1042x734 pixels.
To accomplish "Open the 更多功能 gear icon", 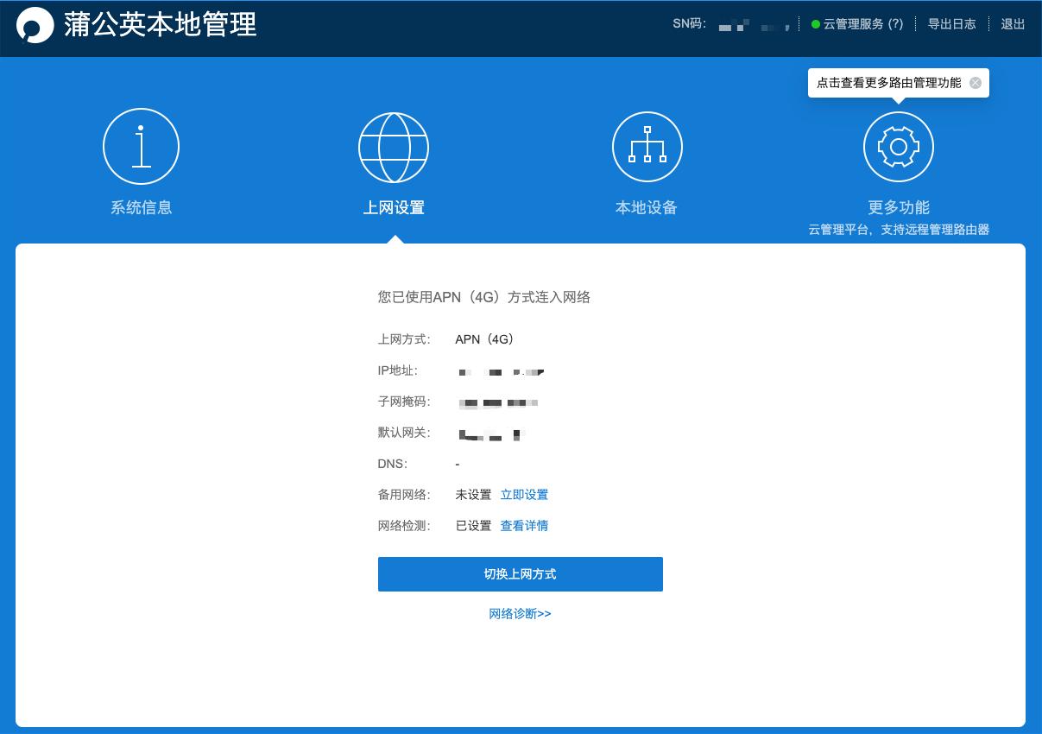I will [899, 146].
